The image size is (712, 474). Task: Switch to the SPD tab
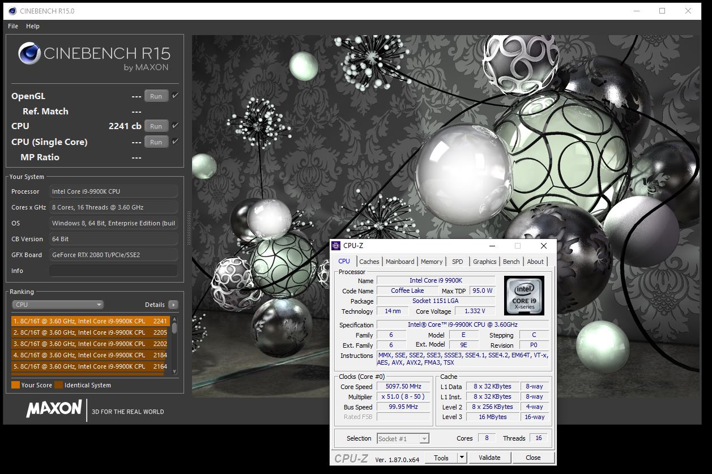tap(457, 262)
